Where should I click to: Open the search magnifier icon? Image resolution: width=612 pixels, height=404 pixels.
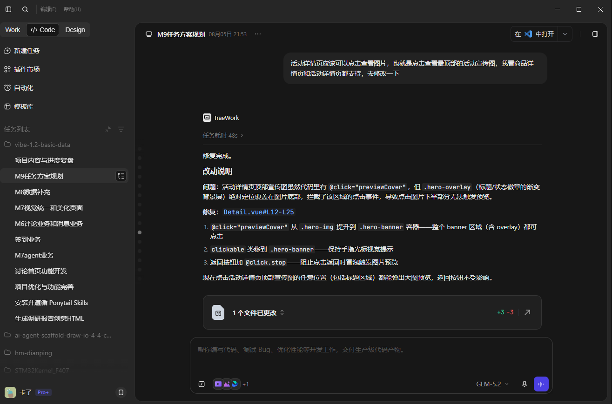[25, 9]
